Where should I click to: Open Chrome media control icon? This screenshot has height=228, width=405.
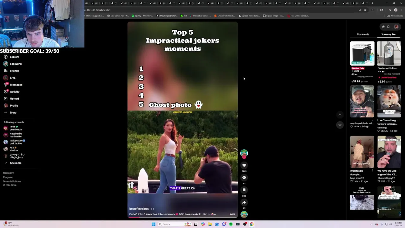[390, 10]
